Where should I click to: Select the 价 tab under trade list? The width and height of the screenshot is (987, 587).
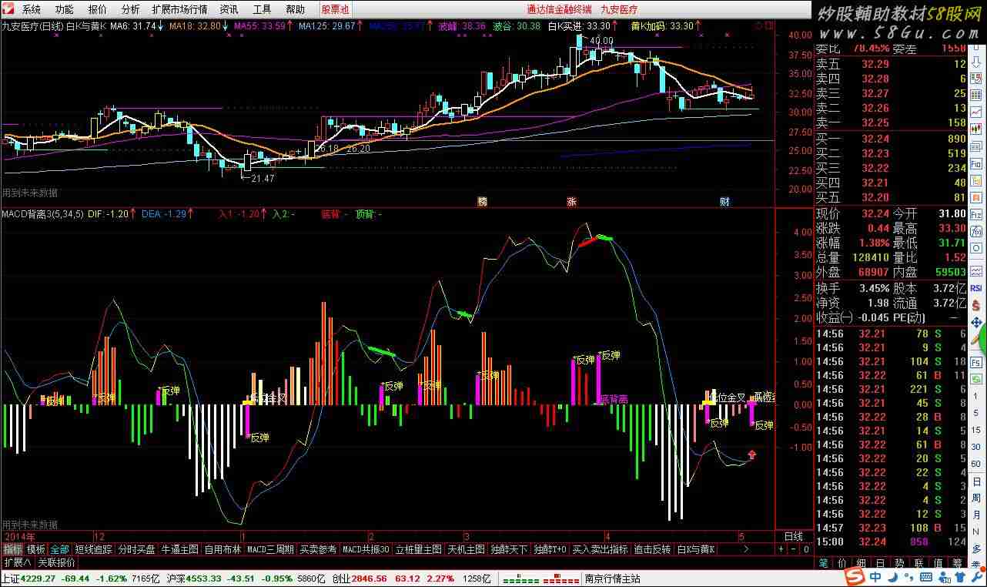coord(841,563)
